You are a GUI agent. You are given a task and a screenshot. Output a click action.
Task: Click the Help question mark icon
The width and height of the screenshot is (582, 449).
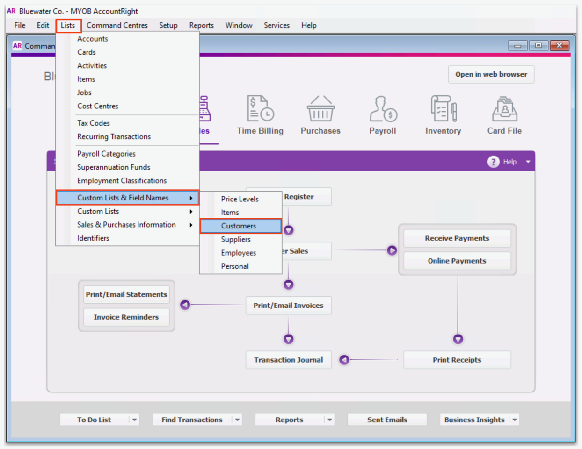coord(493,162)
